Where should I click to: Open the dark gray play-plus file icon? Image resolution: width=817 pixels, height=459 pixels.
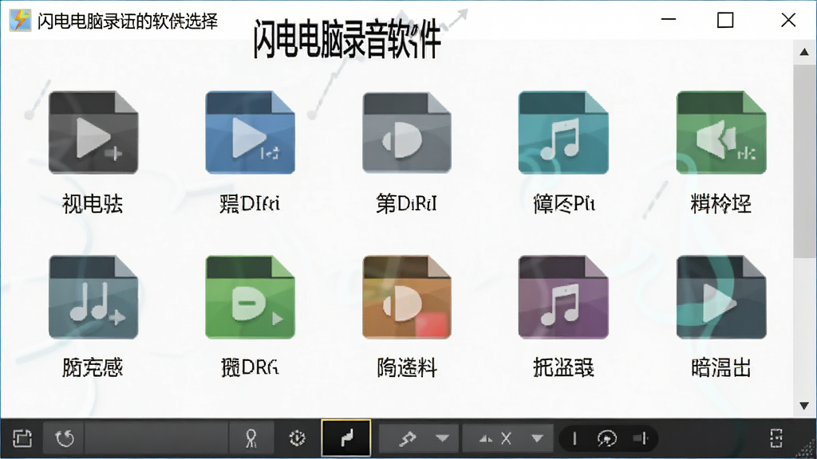(93, 133)
